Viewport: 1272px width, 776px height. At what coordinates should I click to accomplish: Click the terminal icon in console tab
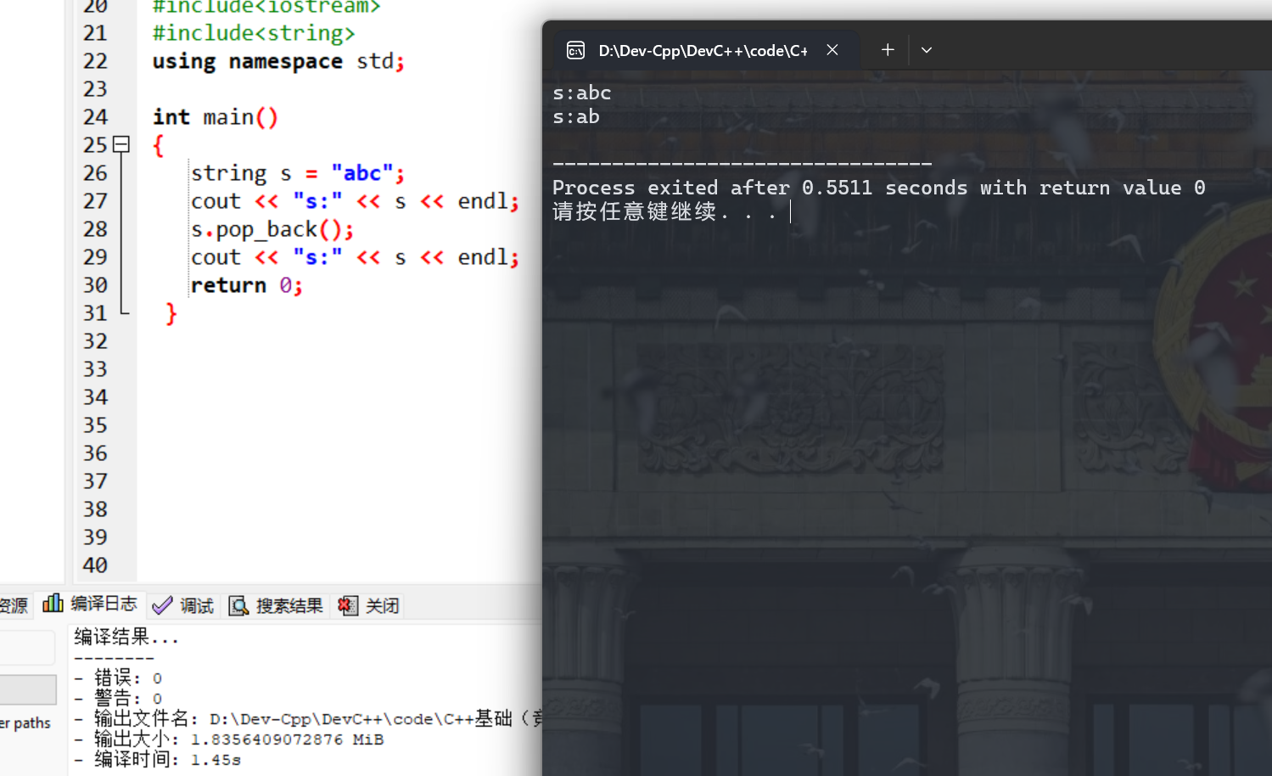575,50
